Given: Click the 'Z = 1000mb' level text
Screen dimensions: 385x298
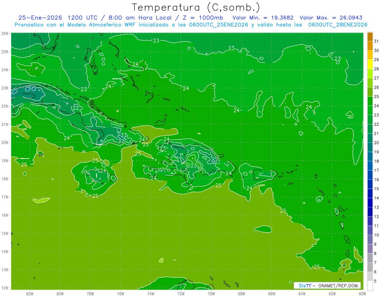Looking at the screenshot, I should (x=203, y=18).
